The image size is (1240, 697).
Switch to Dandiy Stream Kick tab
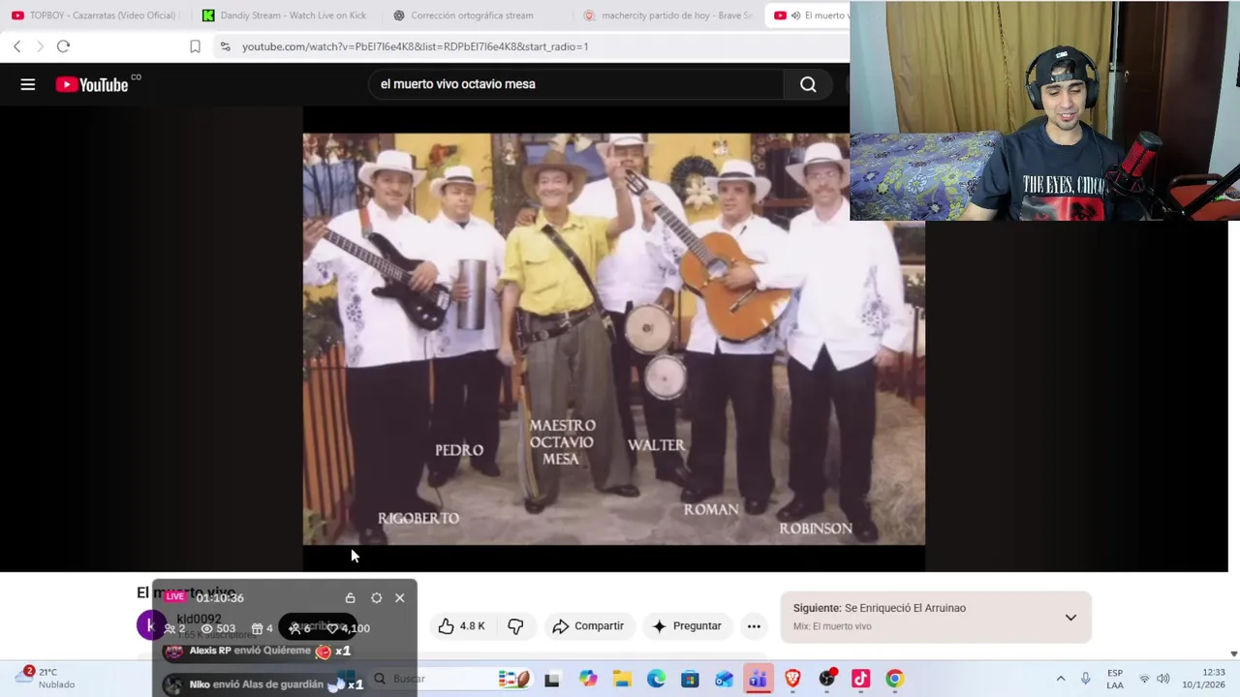click(285, 15)
